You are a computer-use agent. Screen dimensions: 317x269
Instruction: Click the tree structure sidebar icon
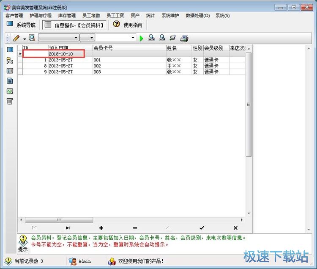tap(10, 61)
